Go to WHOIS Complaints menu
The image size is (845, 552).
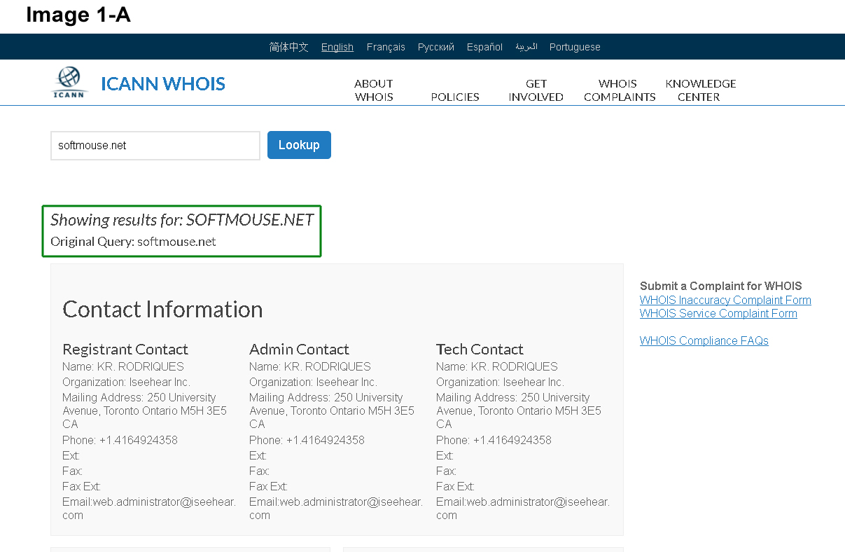(620, 90)
